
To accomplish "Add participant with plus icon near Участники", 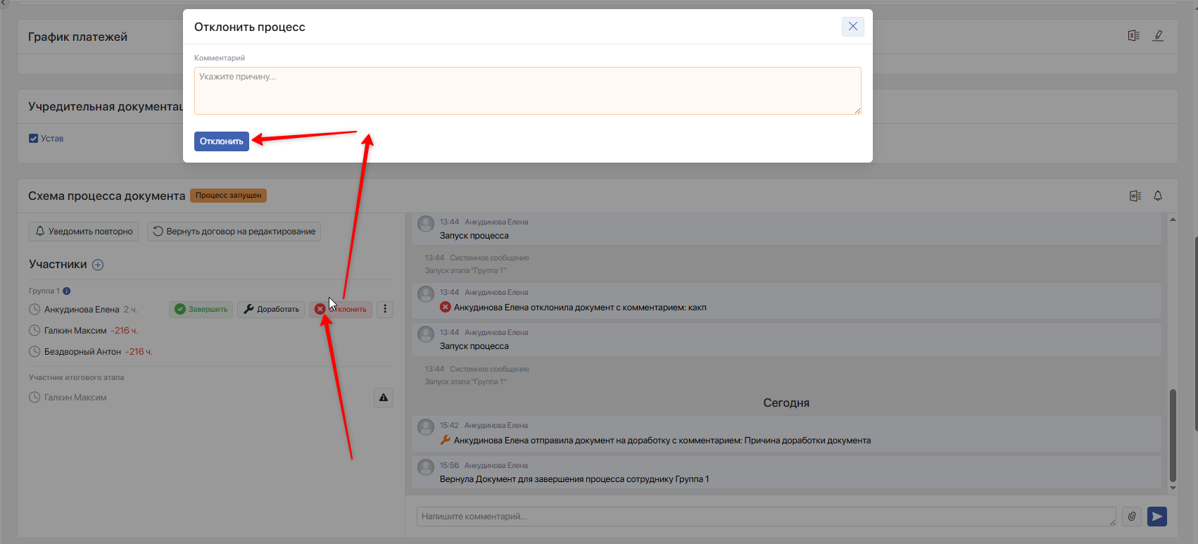I will tap(98, 265).
